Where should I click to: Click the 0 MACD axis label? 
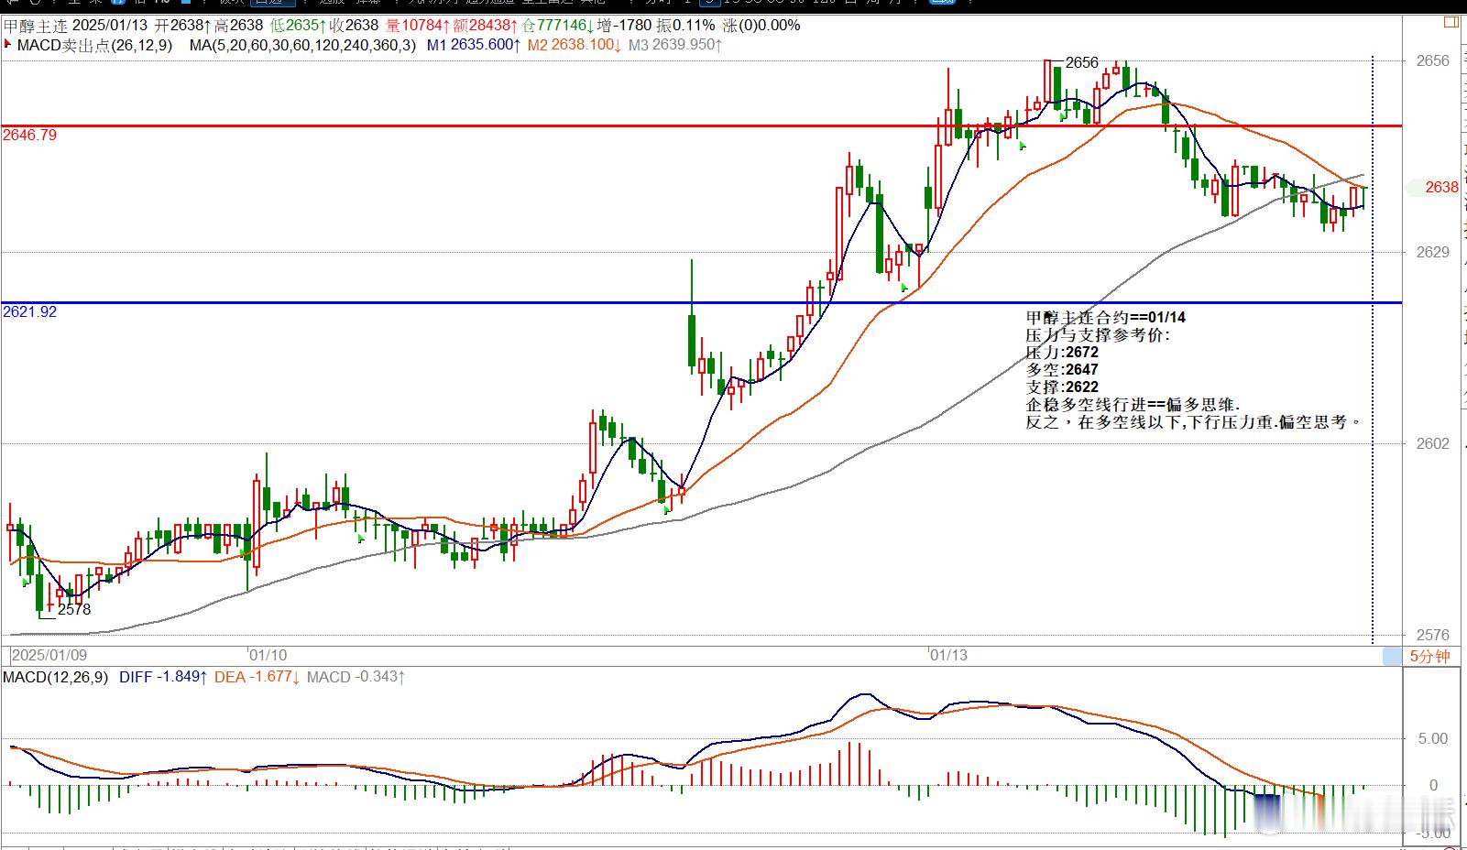click(1434, 785)
